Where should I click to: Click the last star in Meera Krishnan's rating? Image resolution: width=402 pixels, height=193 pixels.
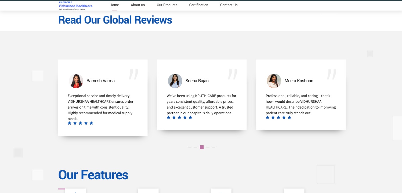[x=289, y=118]
